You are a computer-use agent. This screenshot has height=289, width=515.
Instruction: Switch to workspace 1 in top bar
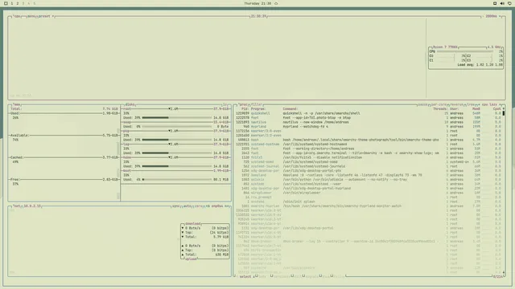tap(12, 3)
